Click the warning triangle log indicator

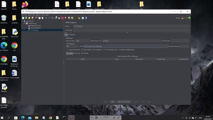pyautogui.click(x=182, y=18)
